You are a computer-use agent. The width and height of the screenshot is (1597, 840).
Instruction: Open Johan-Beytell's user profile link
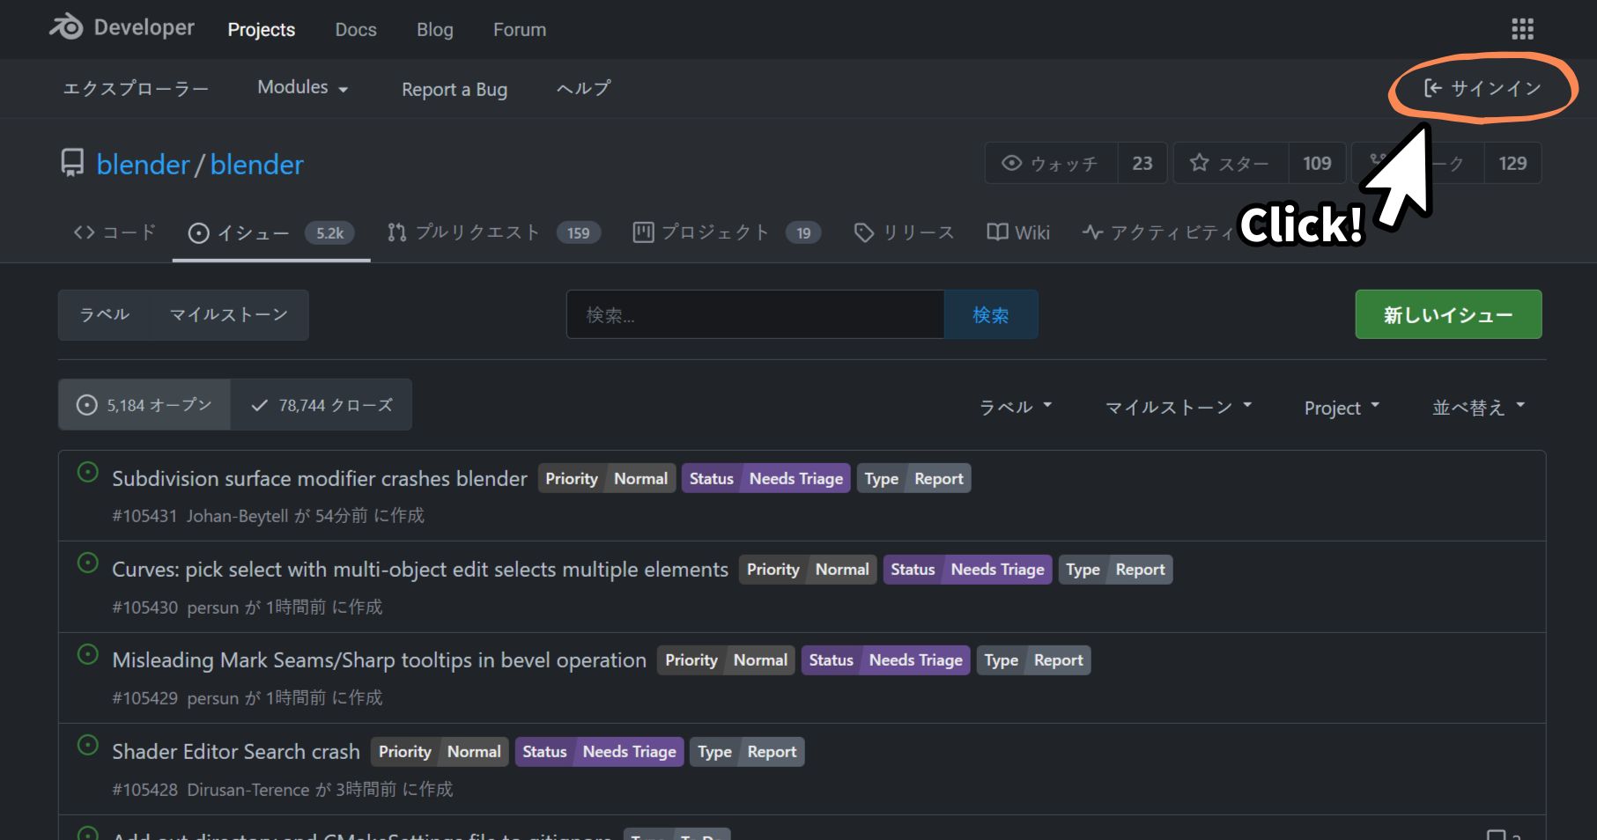237,515
